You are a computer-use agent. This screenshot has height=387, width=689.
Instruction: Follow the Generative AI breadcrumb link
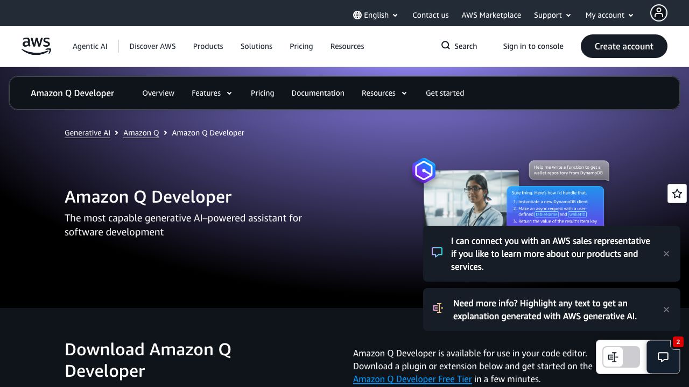click(87, 133)
